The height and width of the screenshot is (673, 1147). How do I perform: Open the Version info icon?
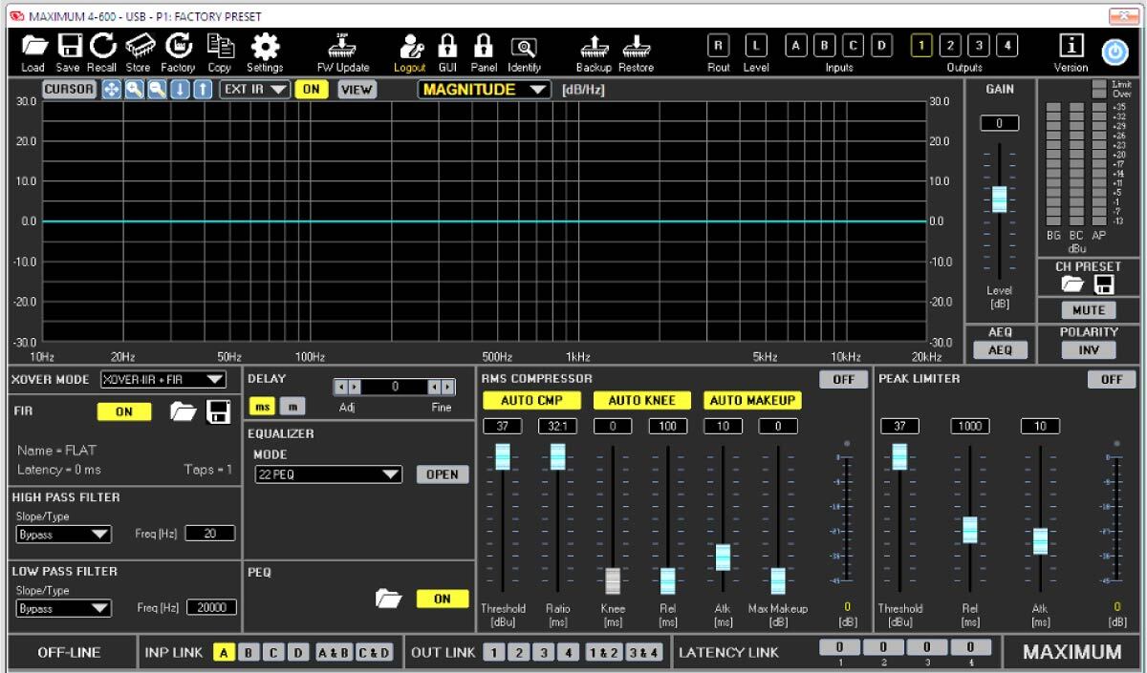[1071, 46]
